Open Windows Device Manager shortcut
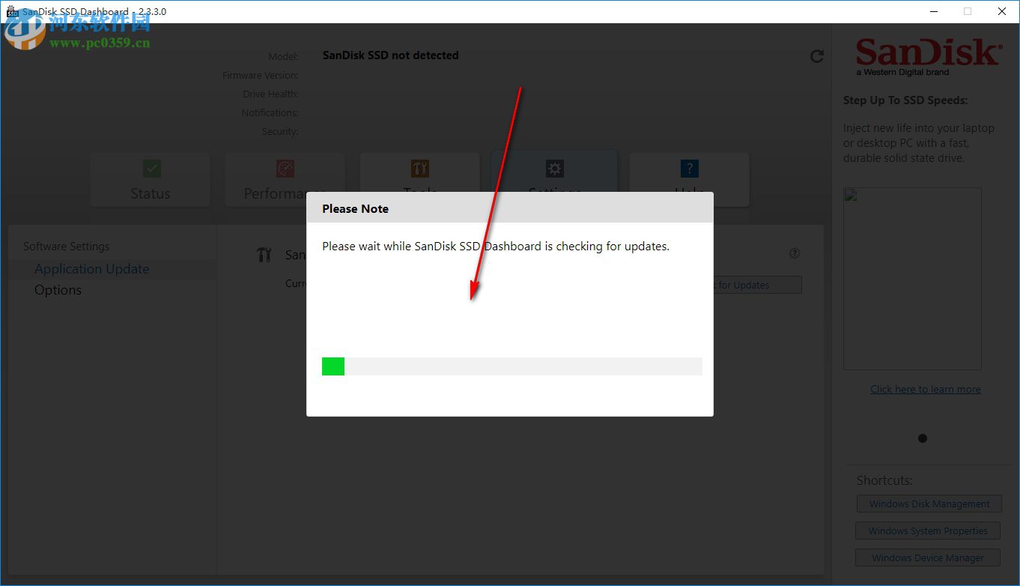 click(x=928, y=558)
